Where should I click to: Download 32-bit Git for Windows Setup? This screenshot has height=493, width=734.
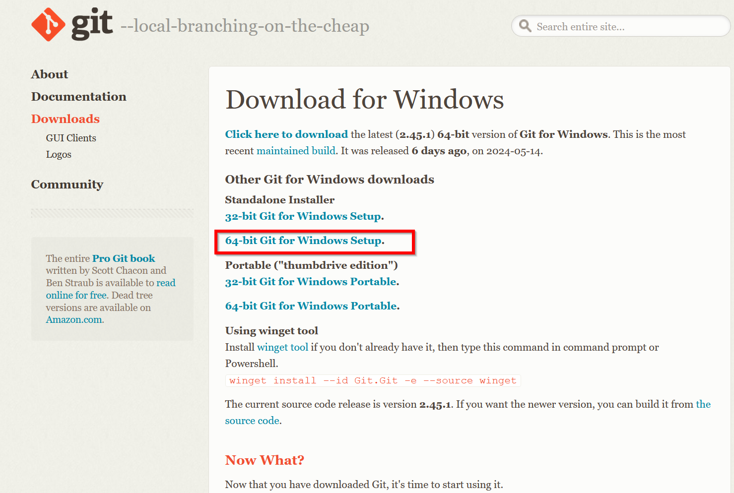[x=304, y=216]
